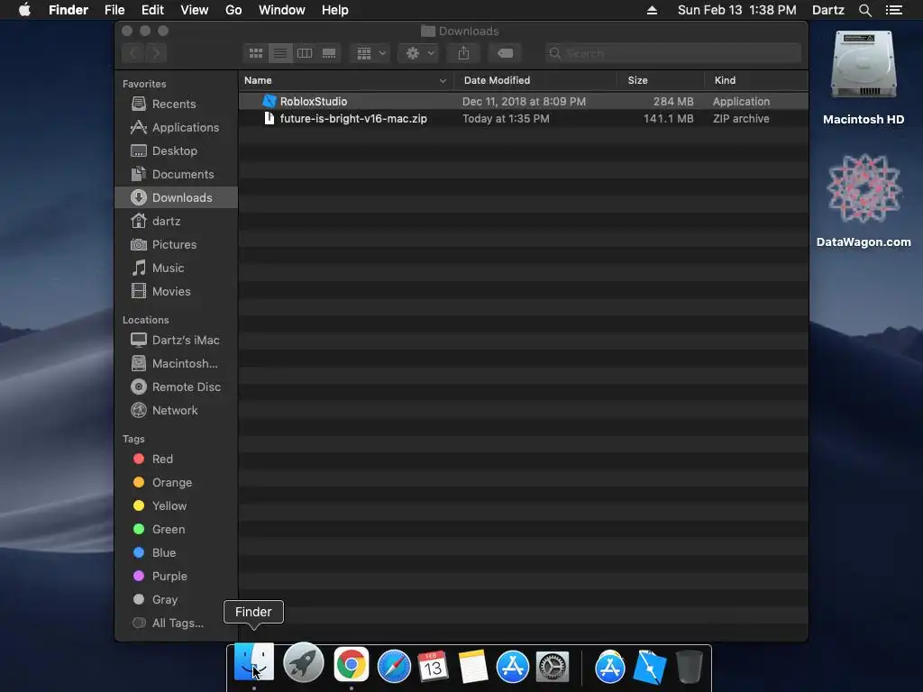
Task: Open the File menu
Action: pos(114,10)
